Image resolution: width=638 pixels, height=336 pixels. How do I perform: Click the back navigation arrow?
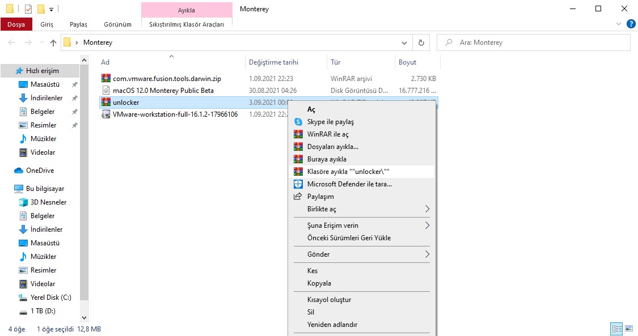click(x=12, y=42)
